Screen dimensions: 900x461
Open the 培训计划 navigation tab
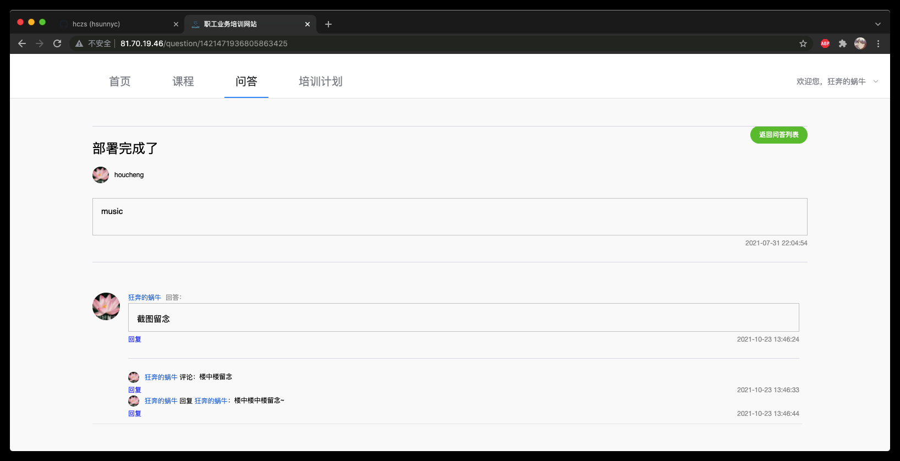pos(321,81)
